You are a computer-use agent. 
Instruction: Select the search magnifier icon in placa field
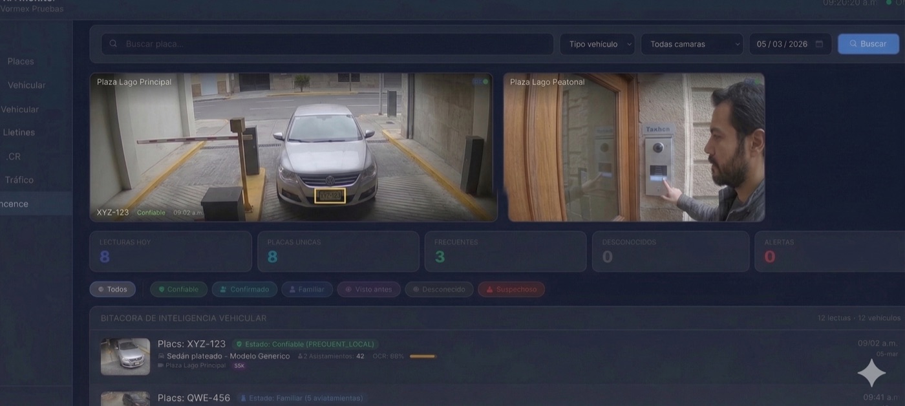coord(113,43)
